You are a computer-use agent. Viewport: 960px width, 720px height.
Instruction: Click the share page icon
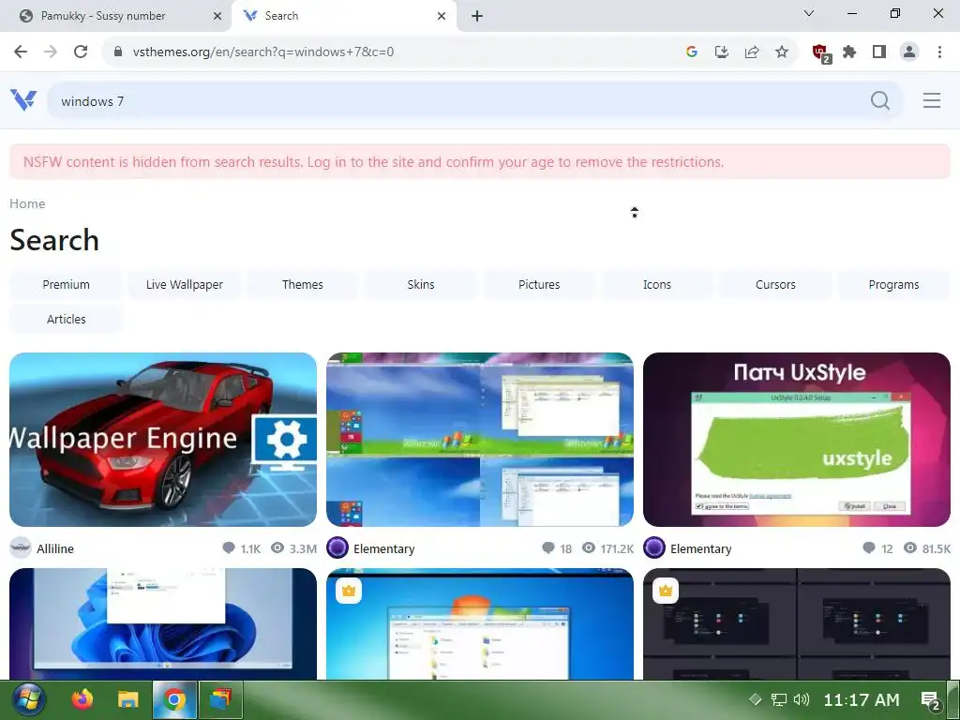coord(751,52)
